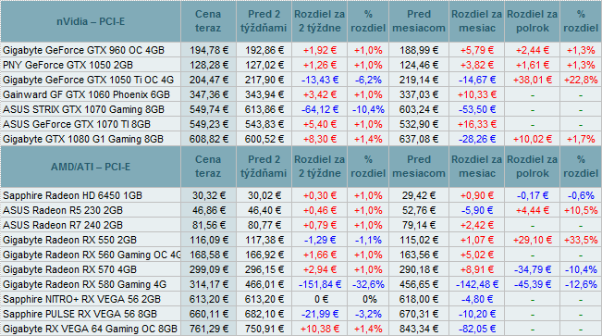
Task: Click the +33,5% value for RX 550
Action: 581,240
